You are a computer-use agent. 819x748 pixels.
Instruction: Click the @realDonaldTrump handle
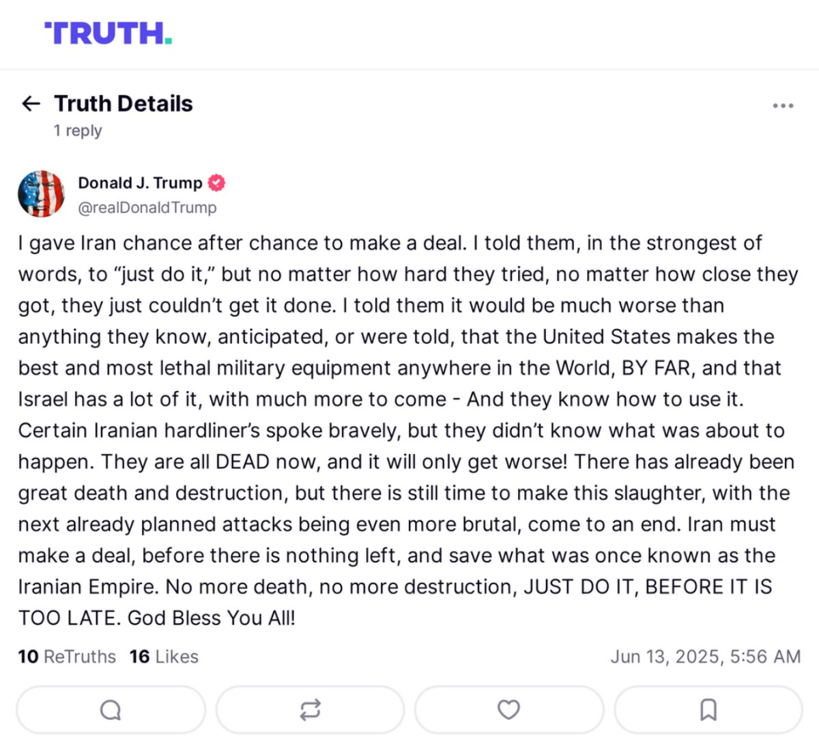[147, 207]
